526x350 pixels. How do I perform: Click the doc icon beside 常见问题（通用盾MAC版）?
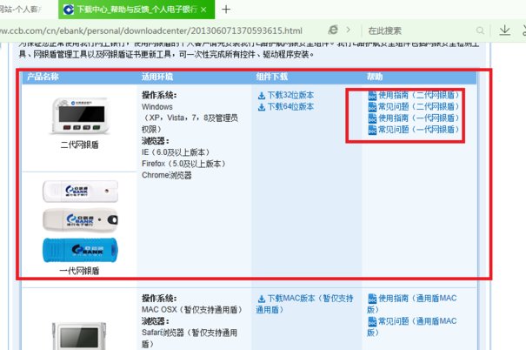tap(372, 321)
